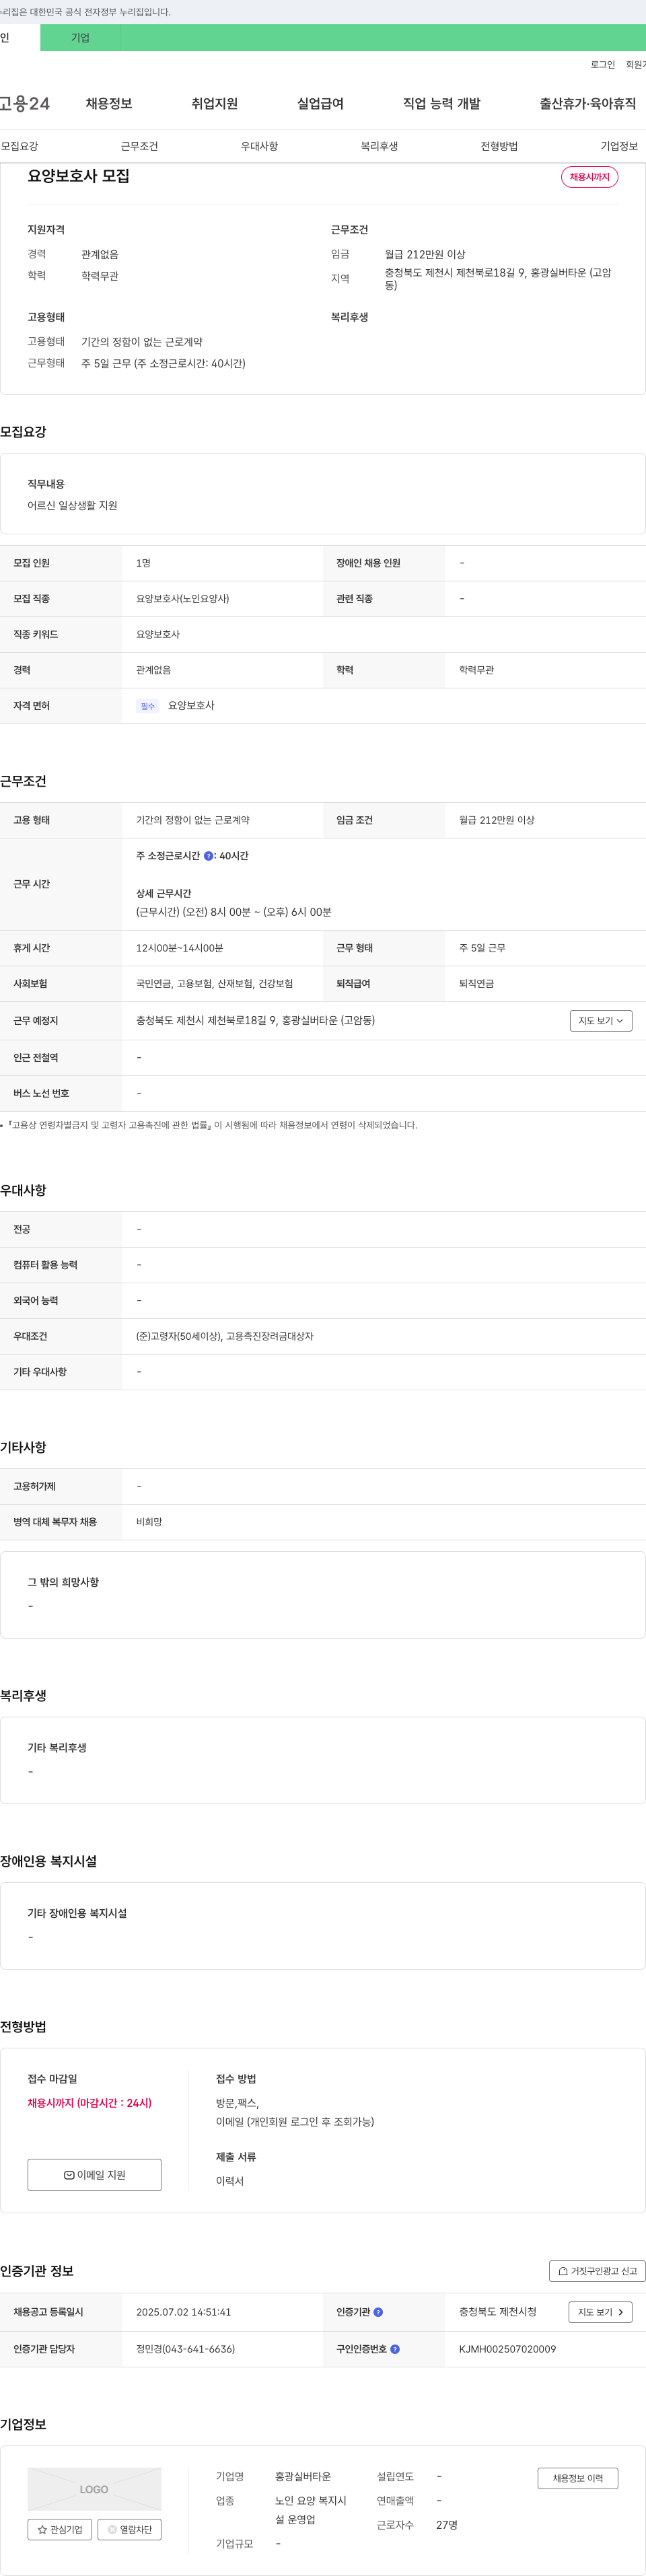Click the 요양보호사 모집 title

tap(79, 176)
